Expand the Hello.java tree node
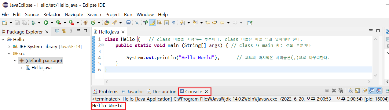This screenshot has width=389, height=110. [21, 68]
